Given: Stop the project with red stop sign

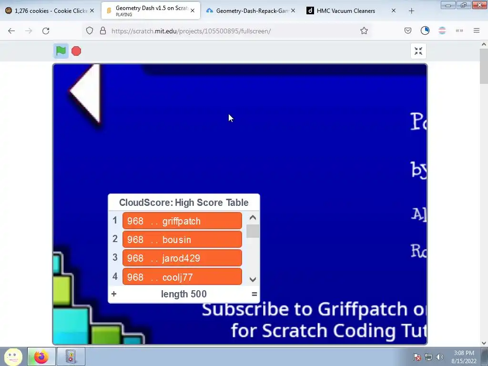Looking at the screenshot, I should point(76,51).
